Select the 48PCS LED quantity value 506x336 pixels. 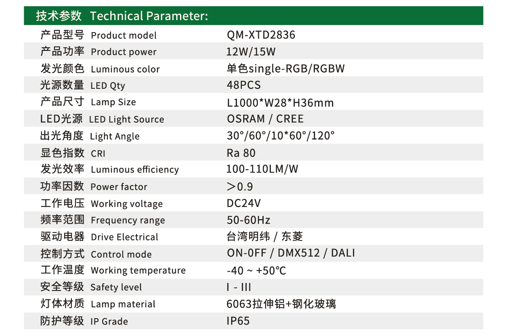(x=244, y=85)
